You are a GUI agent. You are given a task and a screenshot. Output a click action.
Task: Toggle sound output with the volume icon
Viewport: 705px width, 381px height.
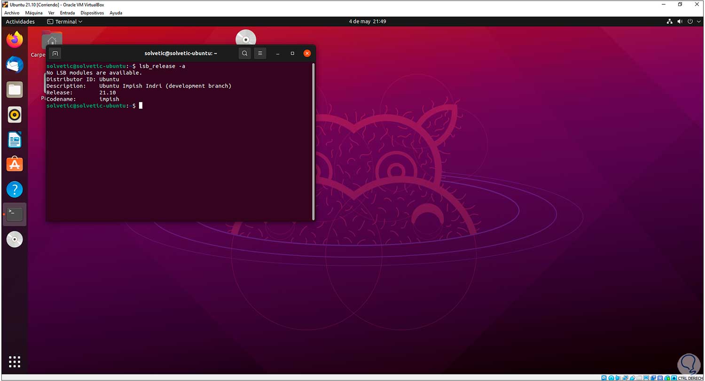pyautogui.click(x=680, y=21)
